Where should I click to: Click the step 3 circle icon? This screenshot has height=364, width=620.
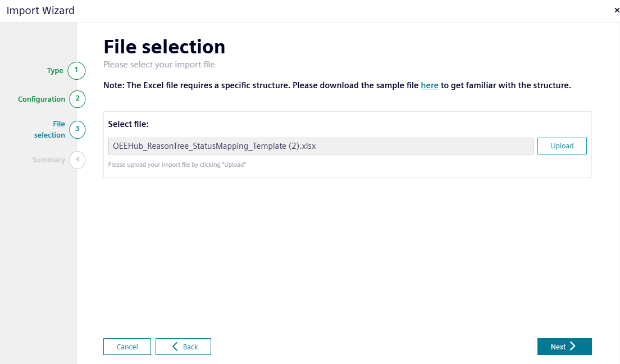pyautogui.click(x=77, y=129)
